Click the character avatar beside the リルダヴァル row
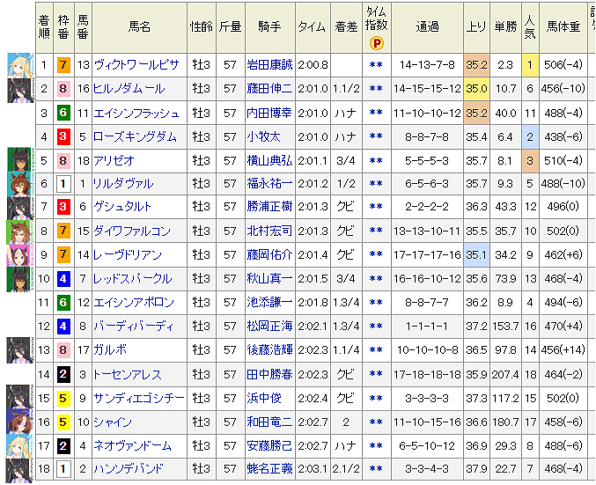Image resolution: width=596 pixels, height=485 pixels. point(19,184)
